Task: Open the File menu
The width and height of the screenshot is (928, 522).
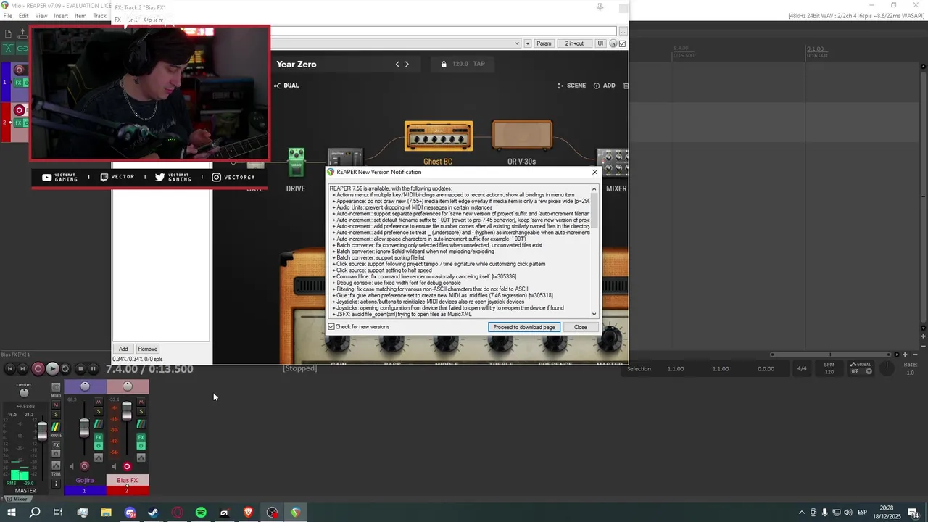Action: pyautogui.click(x=7, y=16)
